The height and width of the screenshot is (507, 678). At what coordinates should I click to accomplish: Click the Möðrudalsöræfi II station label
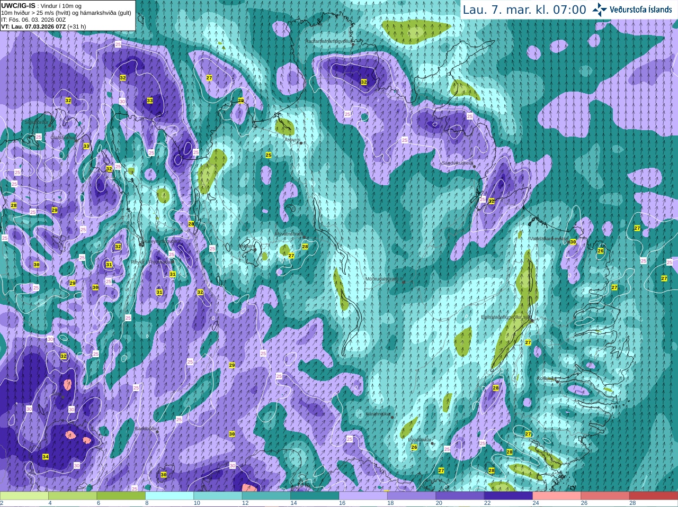[384, 279]
